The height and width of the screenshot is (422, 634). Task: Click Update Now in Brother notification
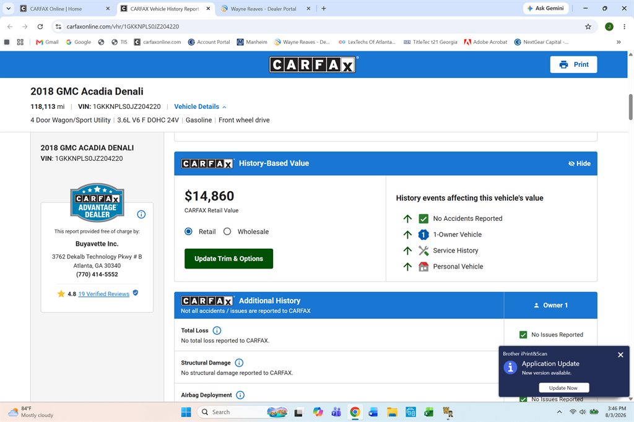click(x=563, y=388)
